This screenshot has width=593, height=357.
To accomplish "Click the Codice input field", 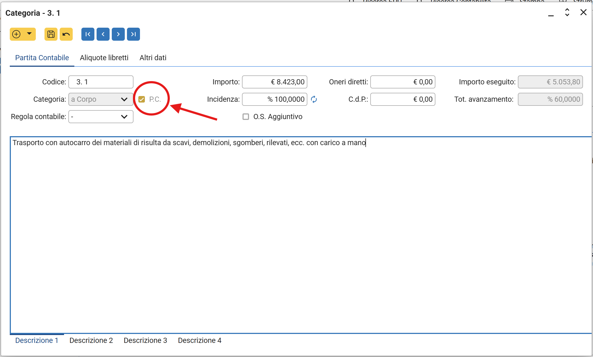I will tap(101, 82).
